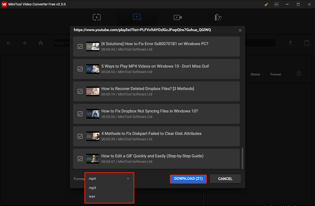This screenshot has height=206, width=315.
Task: Choose mp4 in the format dropdown
Action: [x=92, y=179]
